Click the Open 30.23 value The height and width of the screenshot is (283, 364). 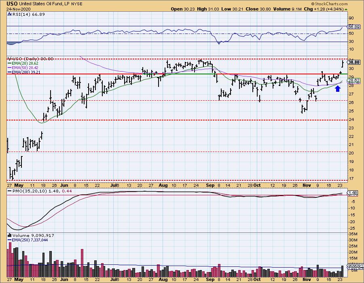[x=183, y=9]
